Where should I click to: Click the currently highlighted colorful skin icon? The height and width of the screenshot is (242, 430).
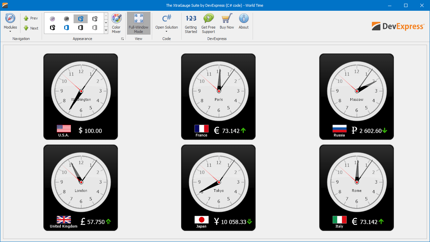pyautogui.click(x=81, y=19)
